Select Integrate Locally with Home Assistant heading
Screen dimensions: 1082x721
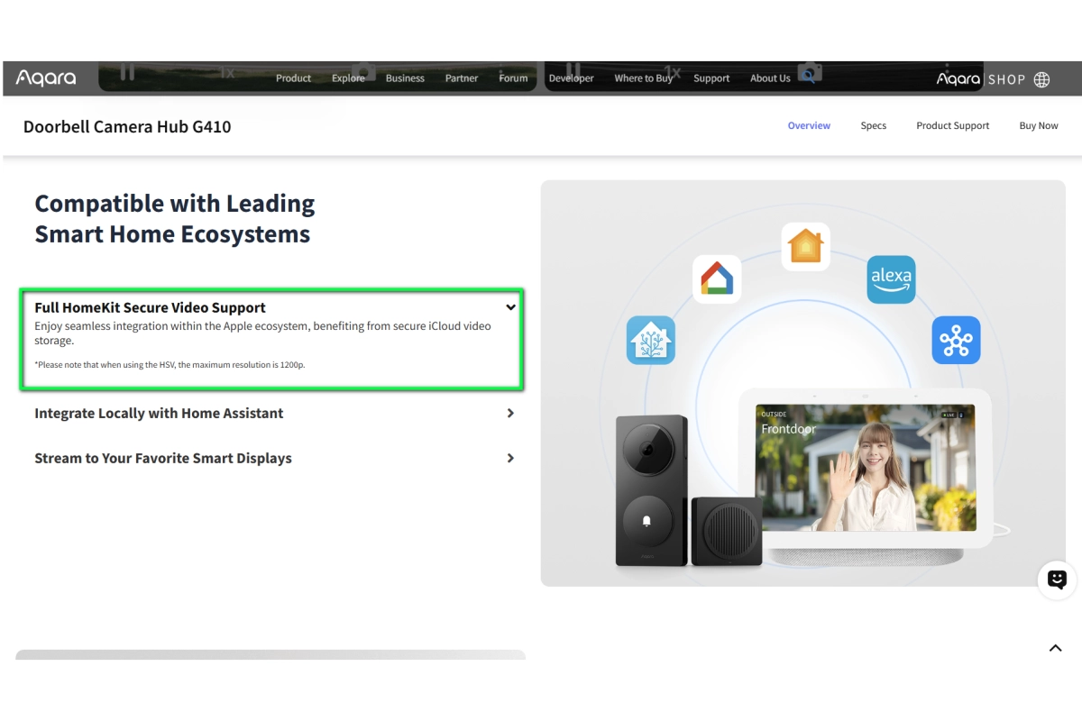(x=159, y=413)
